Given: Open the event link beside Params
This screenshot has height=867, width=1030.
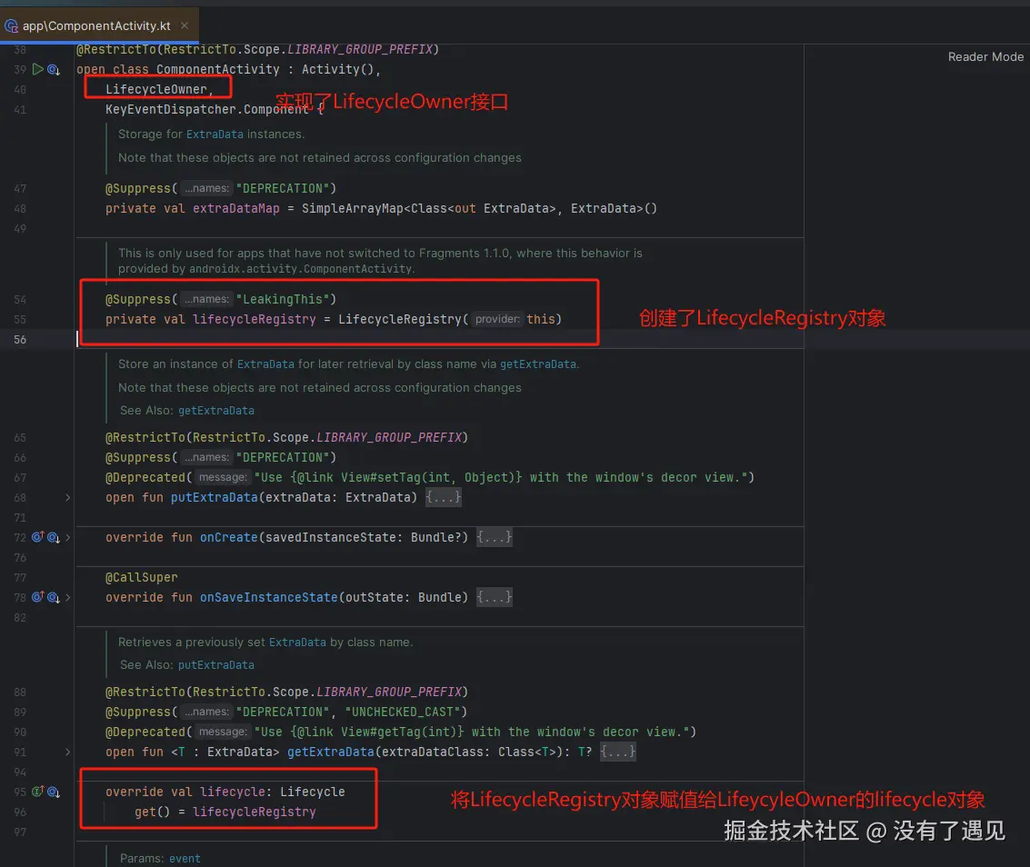Looking at the screenshot, I should 185,859.
